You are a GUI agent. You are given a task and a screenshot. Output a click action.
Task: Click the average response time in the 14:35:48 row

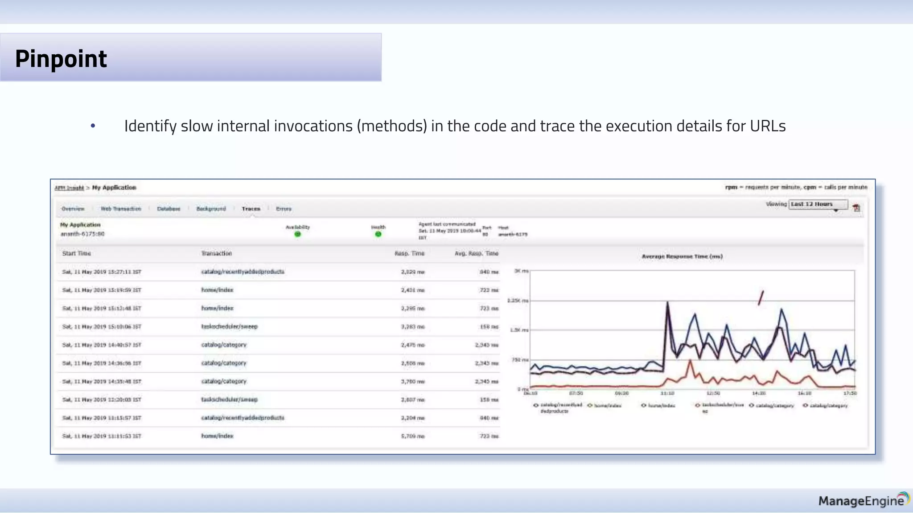click(487, 381)
